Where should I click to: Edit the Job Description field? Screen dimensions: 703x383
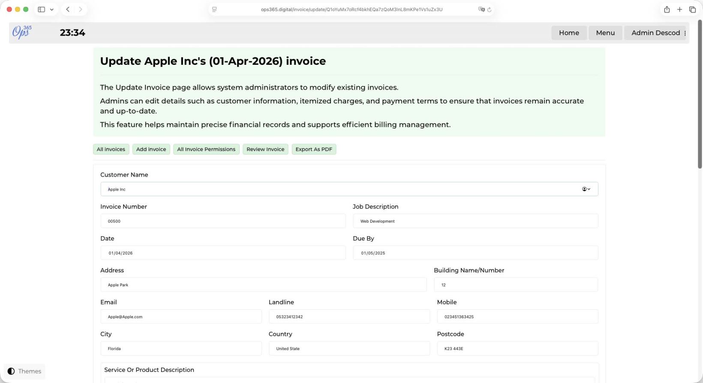click(475, 221)
